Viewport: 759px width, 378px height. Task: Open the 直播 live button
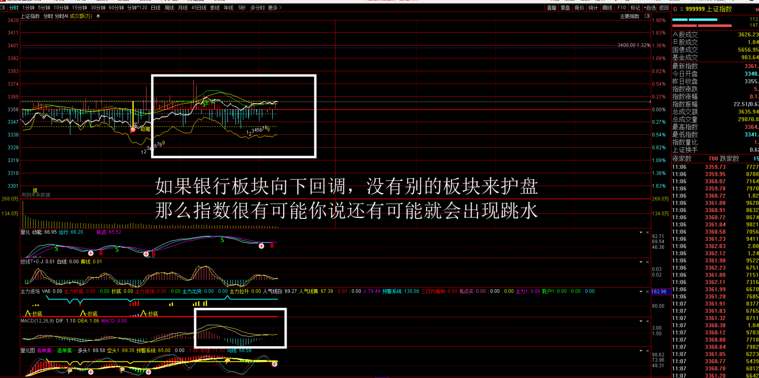(552, 8)
